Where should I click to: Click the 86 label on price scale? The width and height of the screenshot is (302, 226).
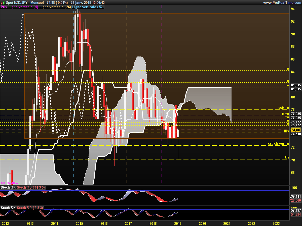click(x=293, y=59)
